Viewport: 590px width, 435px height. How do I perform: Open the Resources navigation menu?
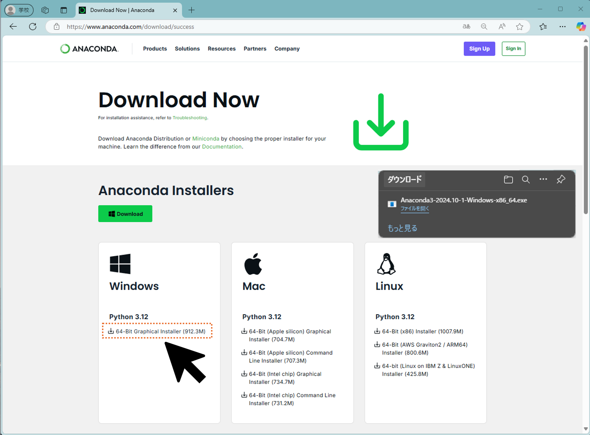click(222, 49)
